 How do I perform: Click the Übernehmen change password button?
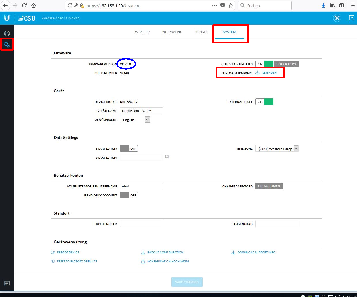click(x=269, y=186)
